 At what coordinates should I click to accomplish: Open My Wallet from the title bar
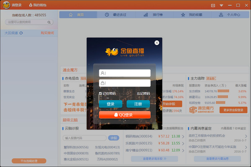pyautogui.click(x=38, y=5)
